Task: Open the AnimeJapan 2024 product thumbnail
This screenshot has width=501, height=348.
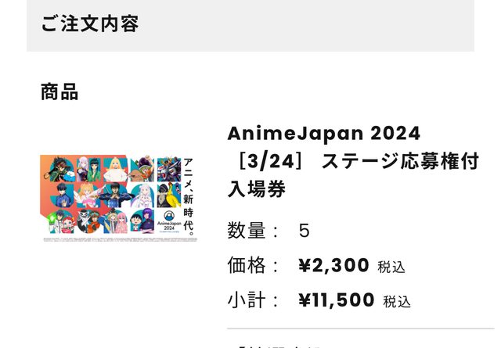Action: click(118, 197)
